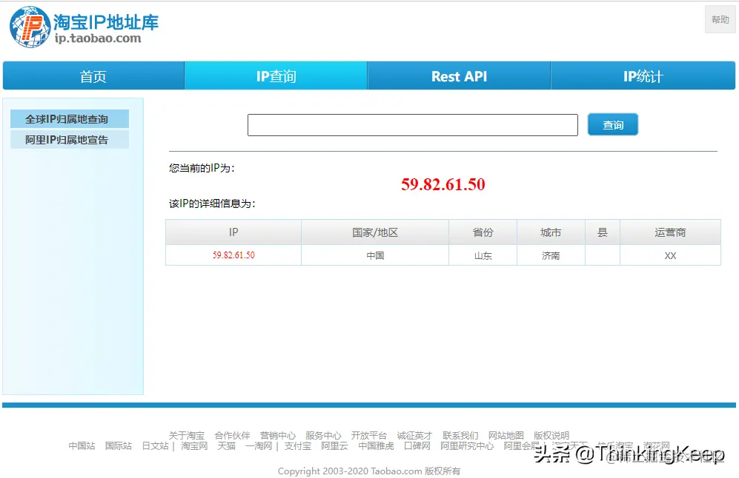Open the Rest API tab
739x478 pixels.
[x=458, y=75]
